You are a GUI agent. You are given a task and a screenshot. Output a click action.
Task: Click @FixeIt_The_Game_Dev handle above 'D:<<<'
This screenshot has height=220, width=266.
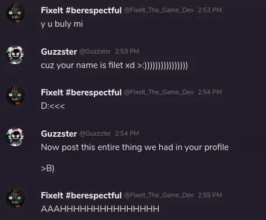pyautogui.click(x=159, y=92)
